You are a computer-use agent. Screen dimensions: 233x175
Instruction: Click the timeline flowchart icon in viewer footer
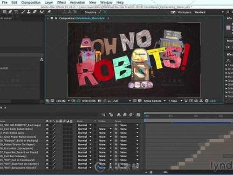tap(201, 101)
